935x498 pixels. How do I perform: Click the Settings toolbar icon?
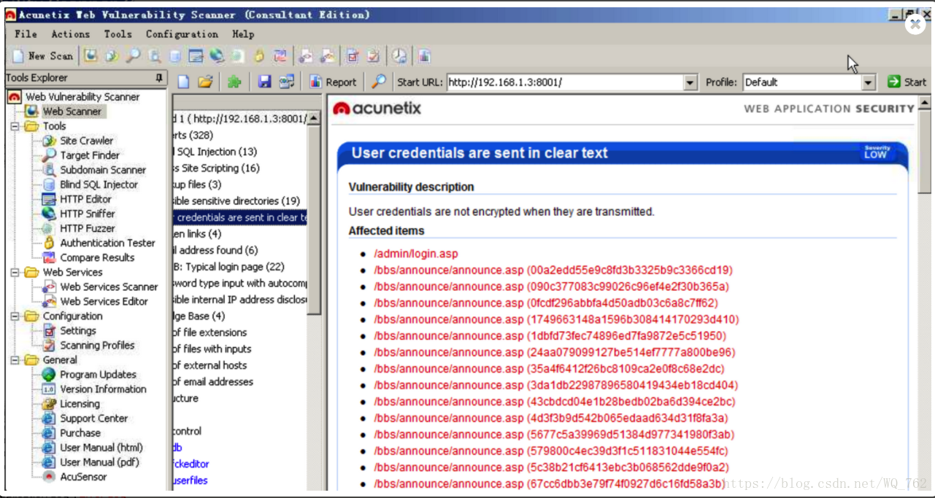click(353, 55)
